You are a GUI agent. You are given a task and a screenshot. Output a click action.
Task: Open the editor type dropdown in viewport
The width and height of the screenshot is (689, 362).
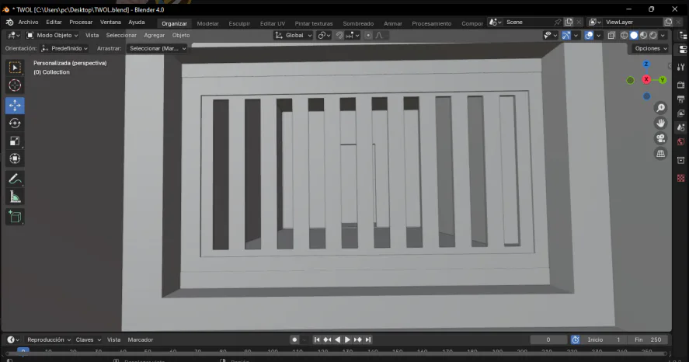14,35
